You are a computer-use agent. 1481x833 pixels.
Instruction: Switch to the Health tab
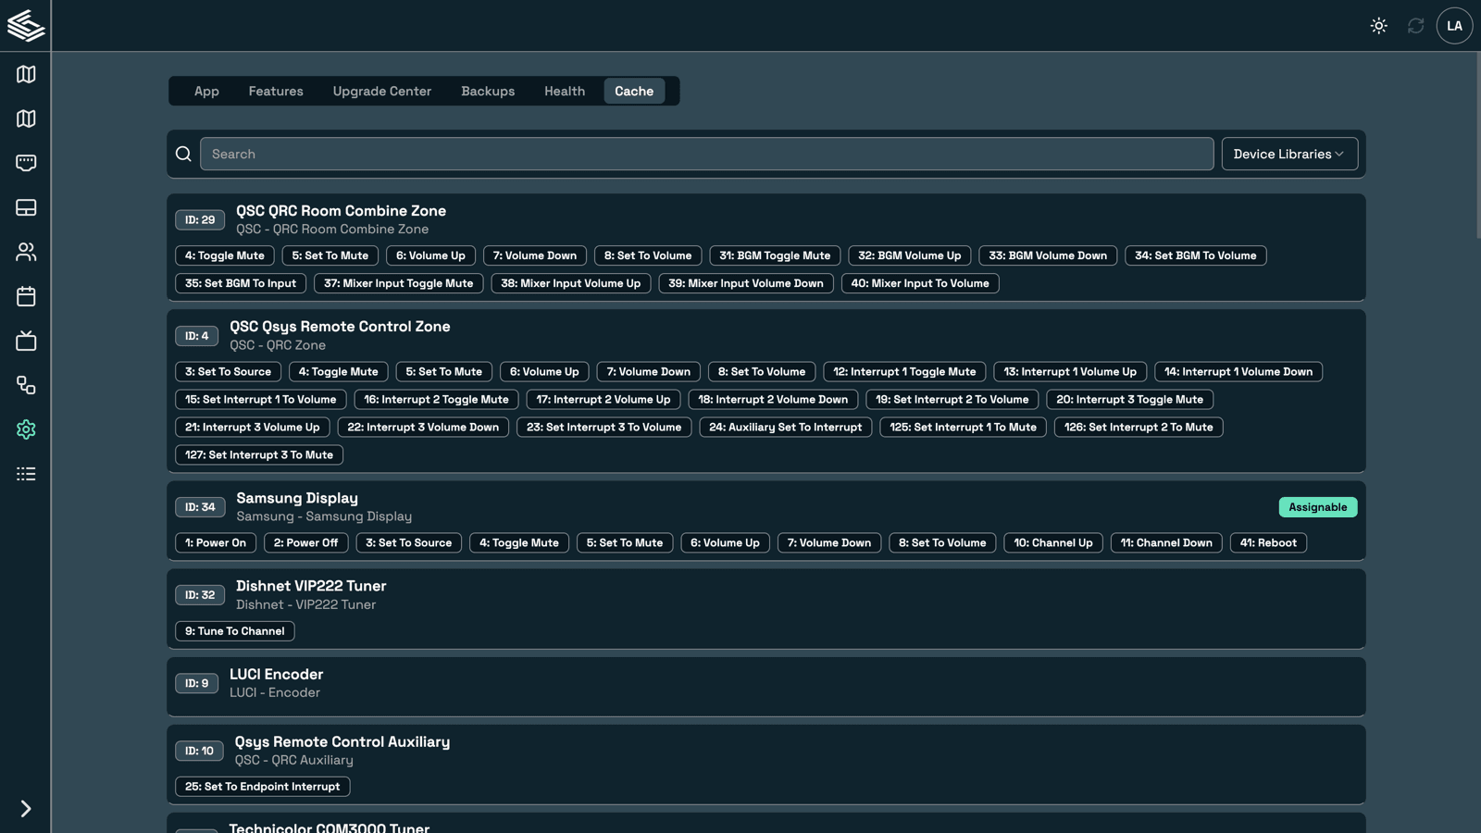pyautogui.click(x=564, y=91)
